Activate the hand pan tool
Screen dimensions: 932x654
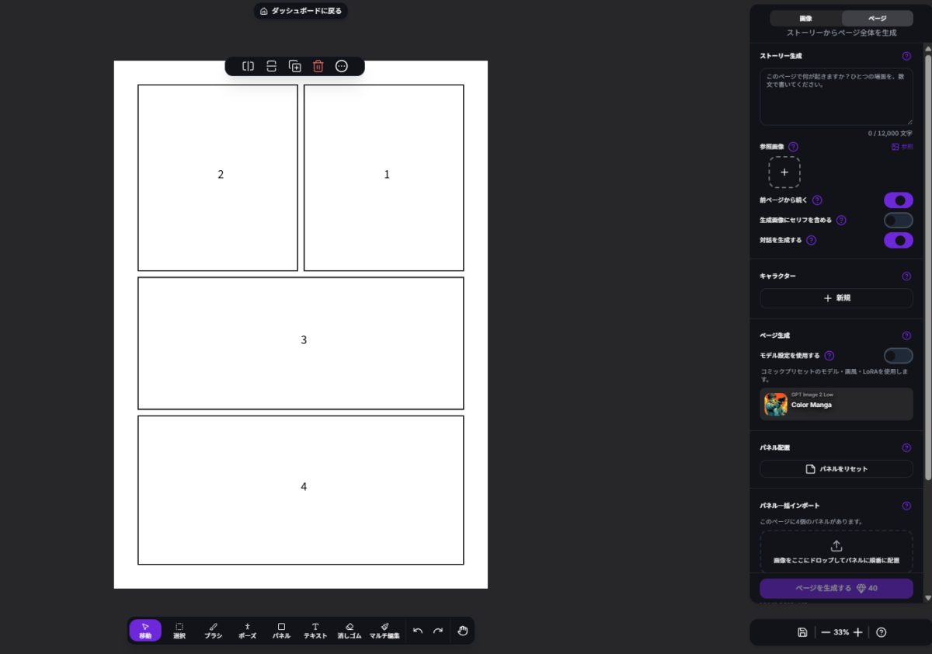coord(463,631)
